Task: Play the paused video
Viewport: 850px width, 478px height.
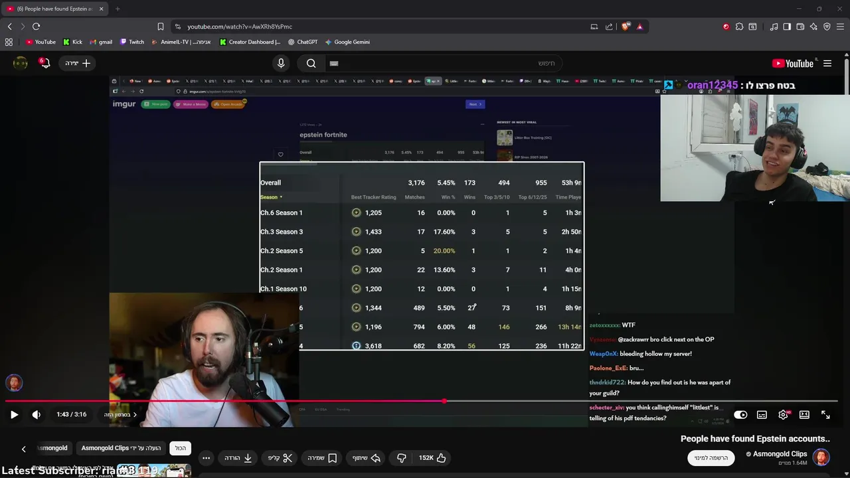Action: tap(14, 414)
